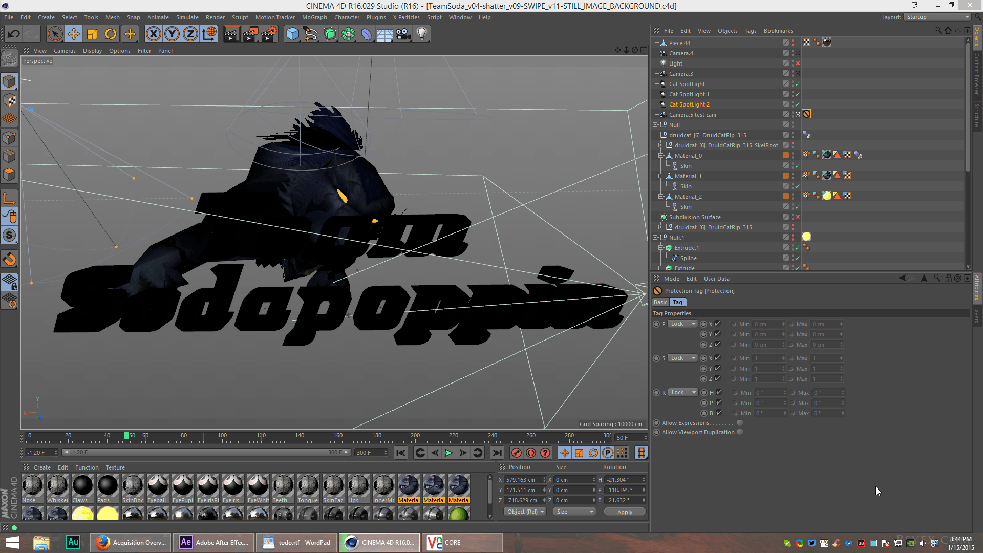This screenshot has height=553, width=983.
Task: Toggle Rotation H lock checkbox
Action: (719, 392)
